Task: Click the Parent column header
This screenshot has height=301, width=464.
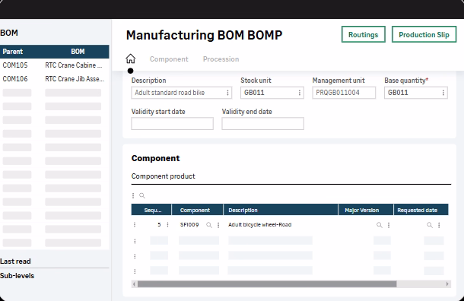Action: (x=13, y=52)
